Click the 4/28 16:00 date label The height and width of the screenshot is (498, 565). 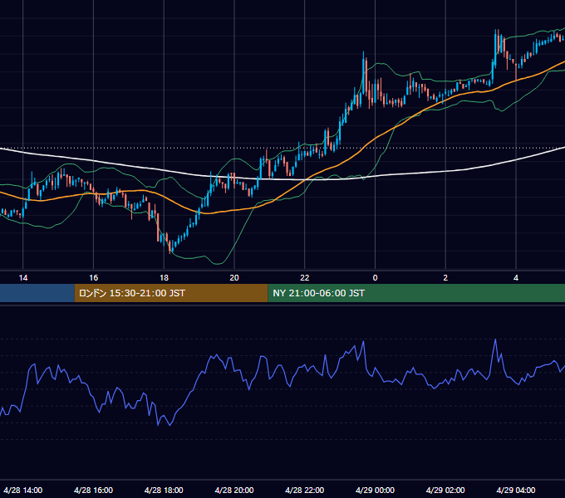point(93,491)
